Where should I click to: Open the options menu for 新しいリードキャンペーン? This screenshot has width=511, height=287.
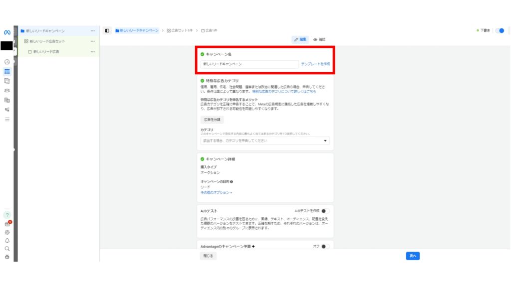tap(93, 30)
